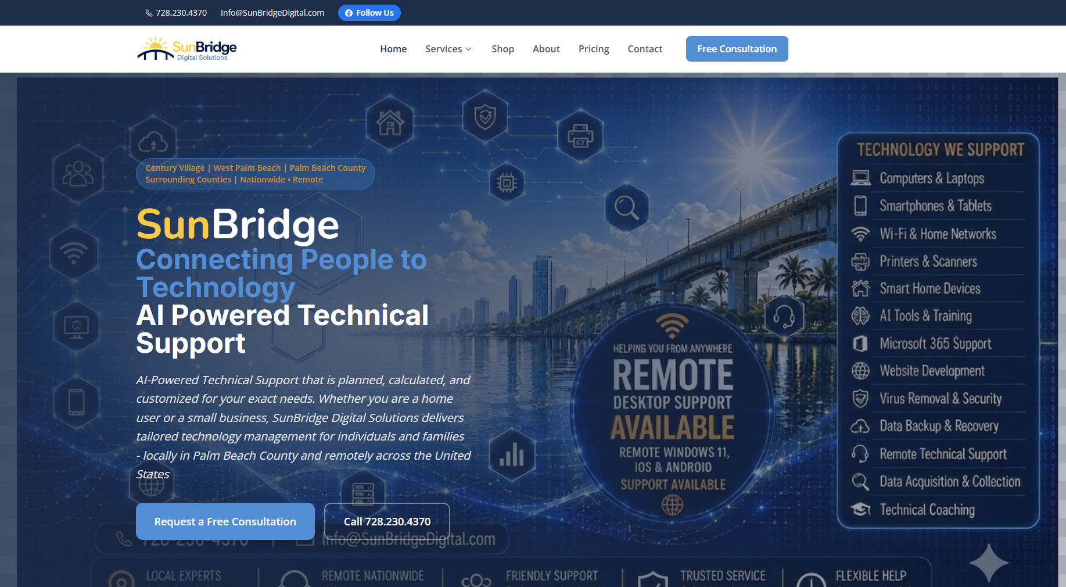Click the 'FLEXIBLE HELP' label at bottom
Screen dimensions: 1066x587
(x=871, y=576)
